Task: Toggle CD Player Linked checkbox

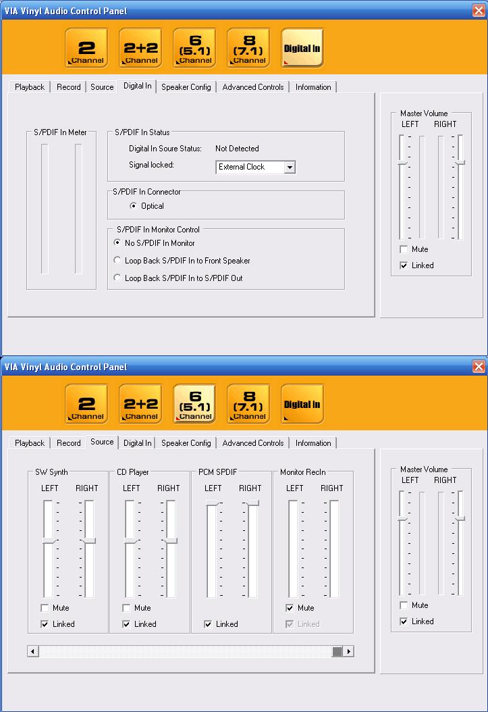Action: (126, 624)
